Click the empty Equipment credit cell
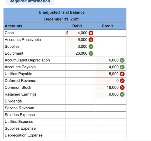 [111, 54]
